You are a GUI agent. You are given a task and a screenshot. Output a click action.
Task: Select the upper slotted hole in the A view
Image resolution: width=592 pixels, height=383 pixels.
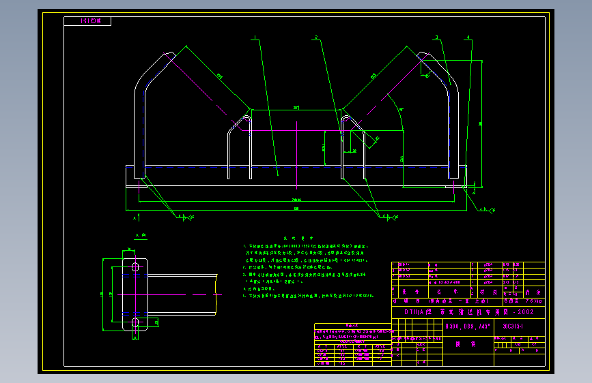coord(135,267)
